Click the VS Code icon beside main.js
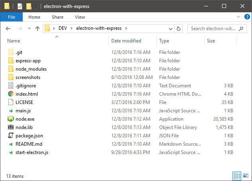252x181 pixels. tap(11, 111)
